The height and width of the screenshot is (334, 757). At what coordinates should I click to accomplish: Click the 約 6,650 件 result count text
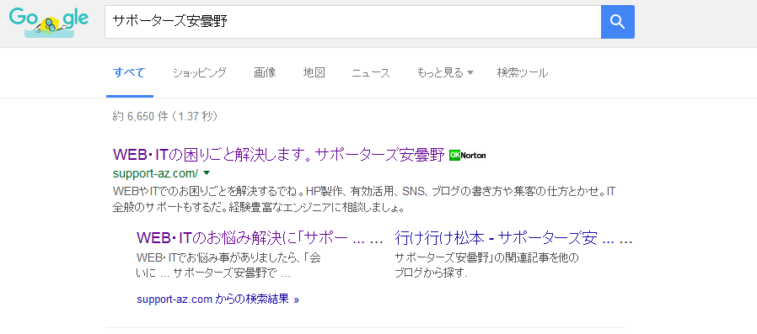[165, 116]
